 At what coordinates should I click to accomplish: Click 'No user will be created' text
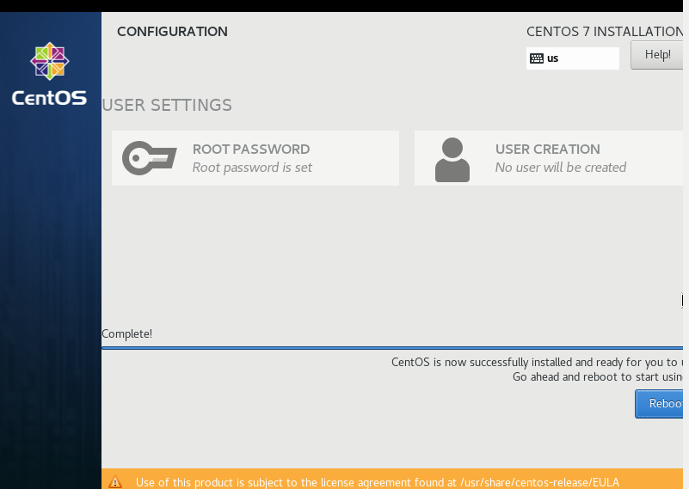[x=561, y=168]
